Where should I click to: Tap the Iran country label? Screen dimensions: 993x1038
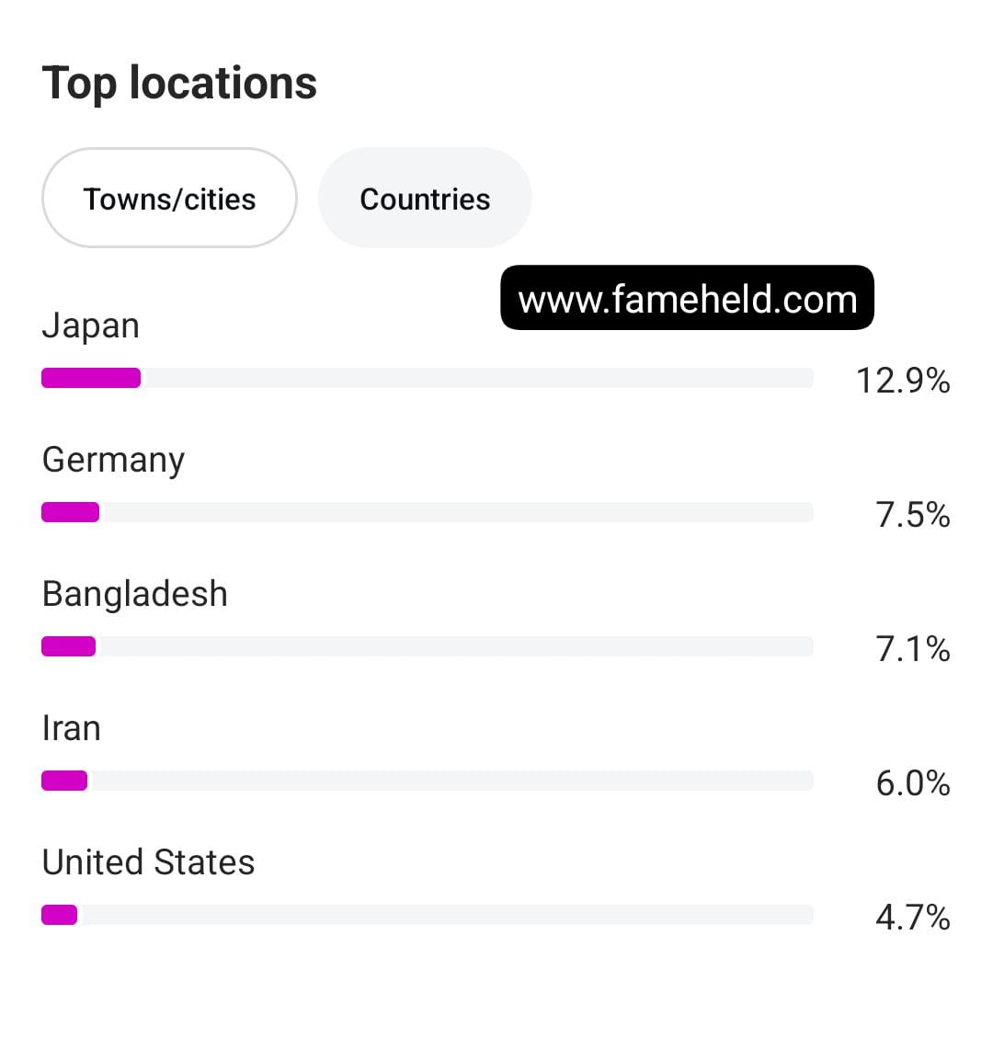(x=72, y=728)
